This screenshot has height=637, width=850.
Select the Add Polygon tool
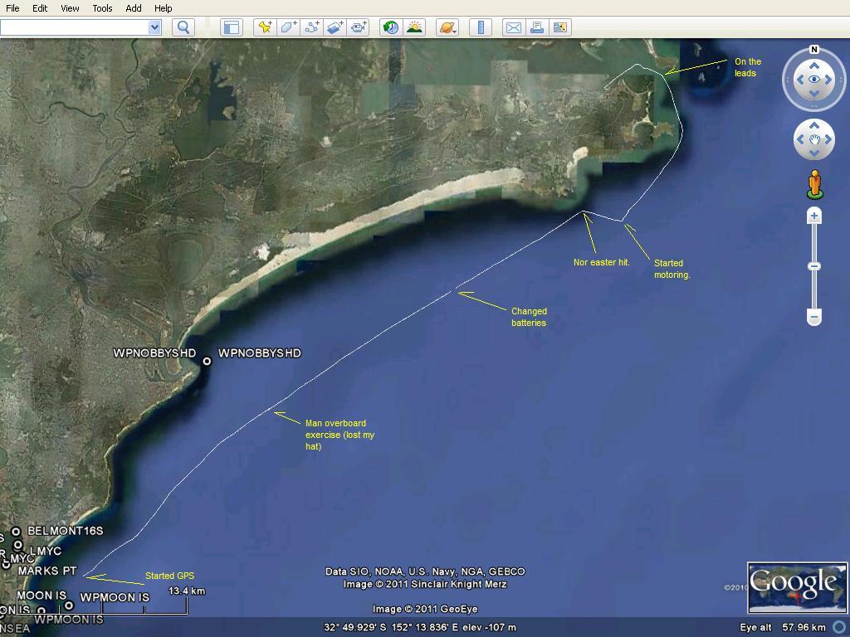coord(288,27)
